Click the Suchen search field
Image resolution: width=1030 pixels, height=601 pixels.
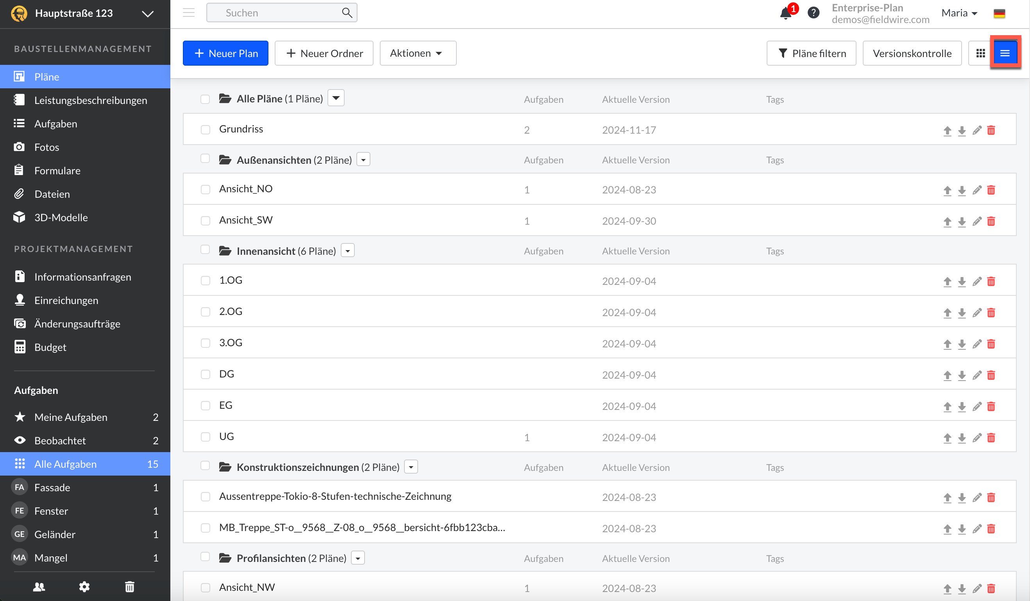(282, 13)
